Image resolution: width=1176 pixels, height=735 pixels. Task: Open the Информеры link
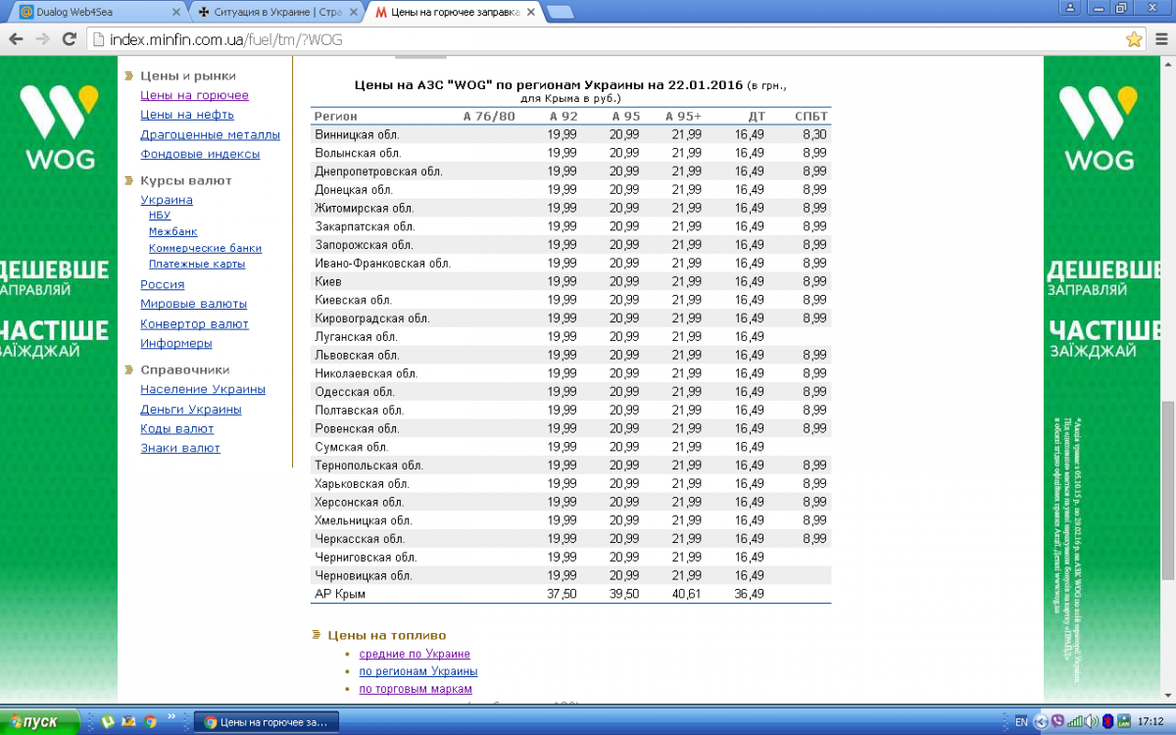(176, 343)
